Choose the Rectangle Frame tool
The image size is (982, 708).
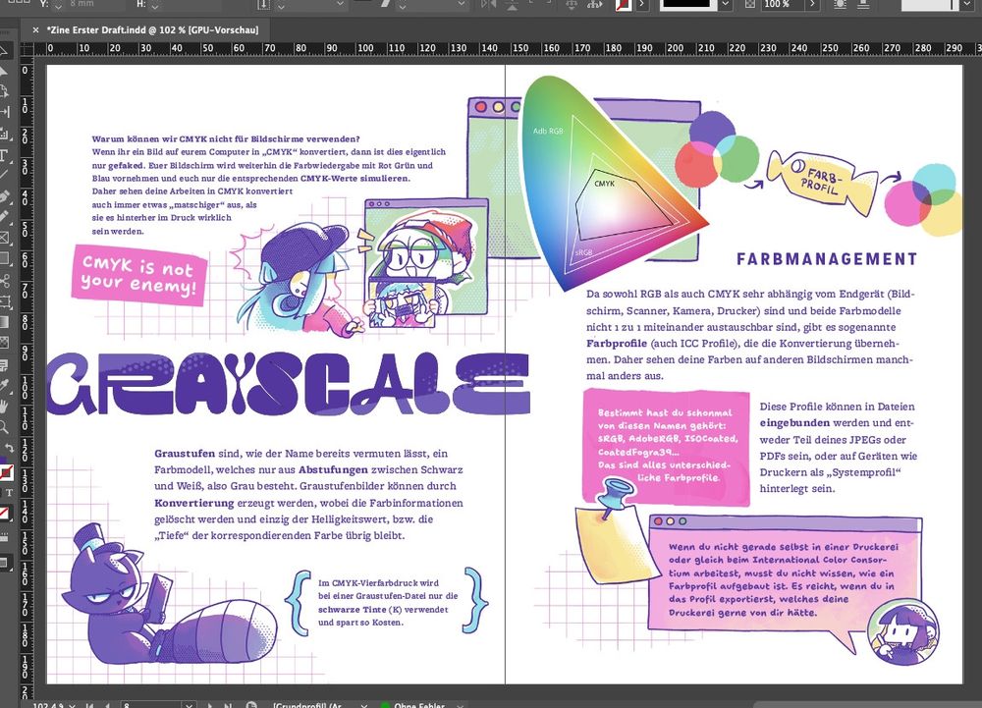tap(7, 238)
